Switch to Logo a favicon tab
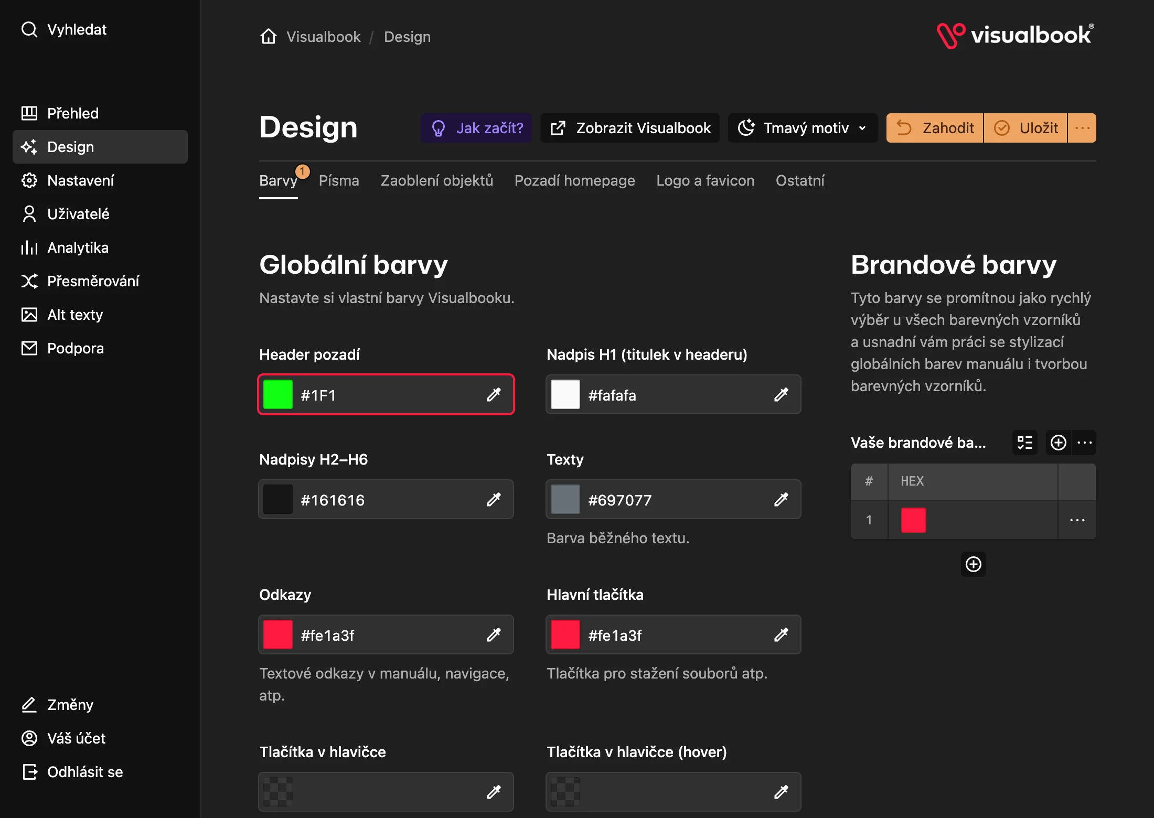The image size is (1154, 818). pyautogui.click(x=706, y=180)
